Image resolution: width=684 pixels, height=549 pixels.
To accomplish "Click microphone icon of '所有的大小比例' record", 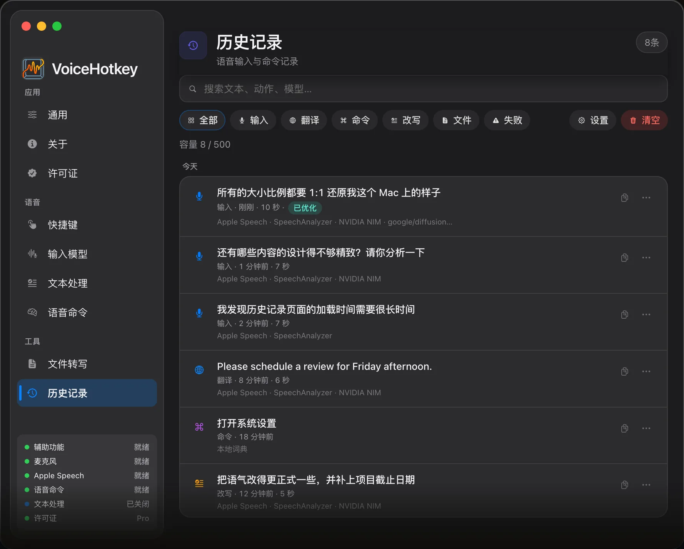I will pos(199,196).
